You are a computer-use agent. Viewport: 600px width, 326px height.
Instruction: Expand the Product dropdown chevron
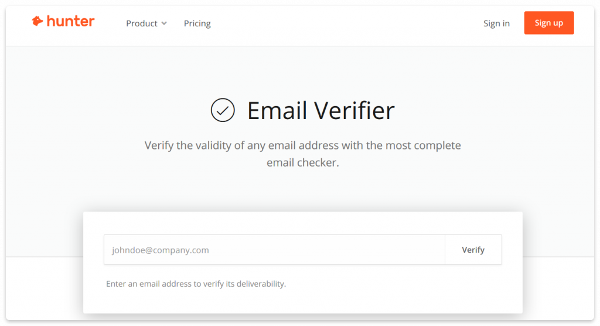(x=164, y=23)
